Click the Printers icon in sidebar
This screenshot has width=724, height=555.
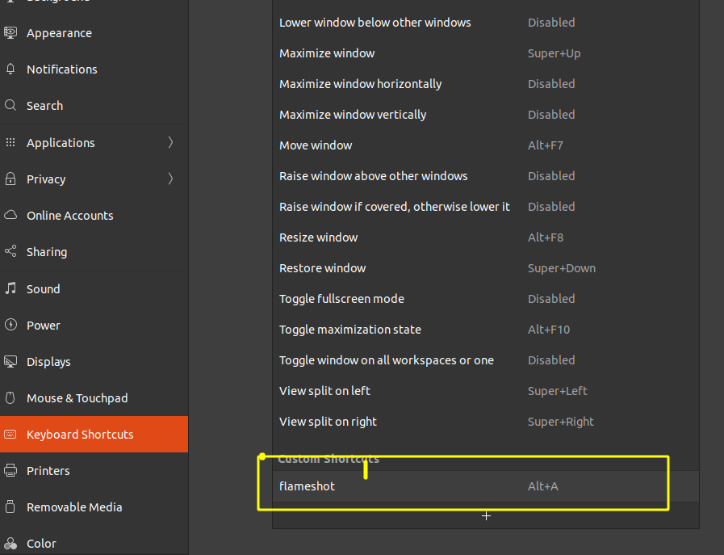coord(10,470)
